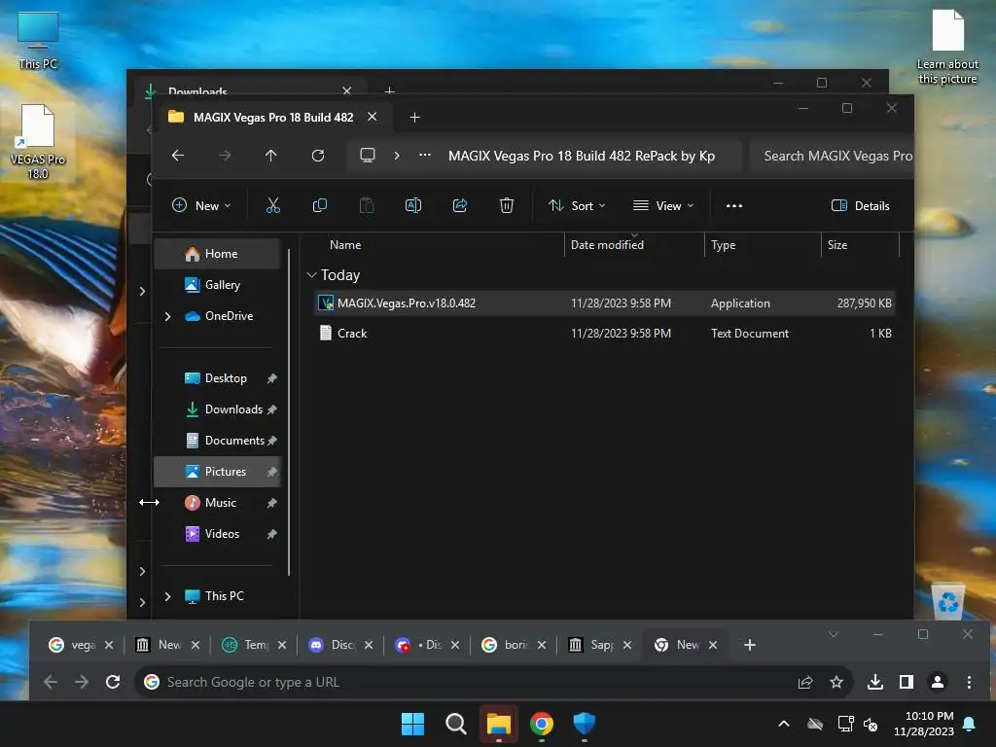Open the VEGAS Pro 18.0 desktop shortcut

[x=38, y=142]
